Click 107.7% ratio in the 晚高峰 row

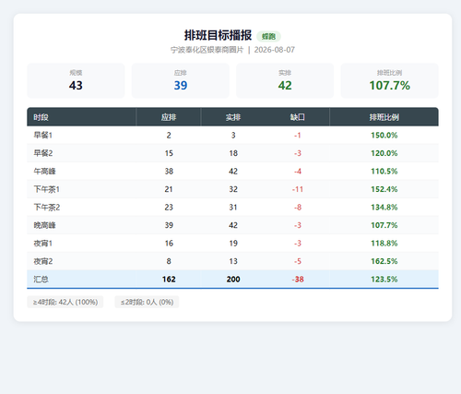(x=384, y=225)
